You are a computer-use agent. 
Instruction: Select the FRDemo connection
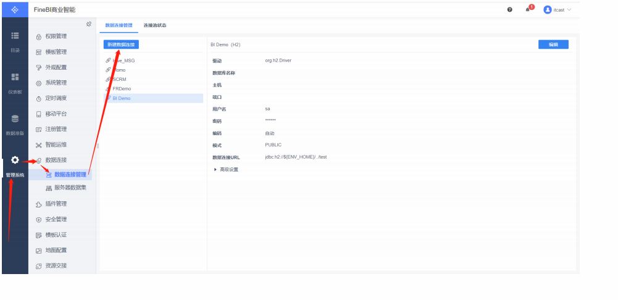pos(153,89)
